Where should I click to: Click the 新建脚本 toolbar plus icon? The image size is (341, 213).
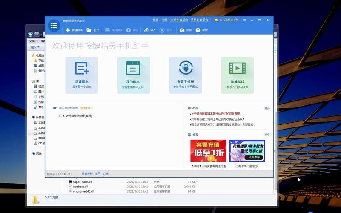click(68, 30)
